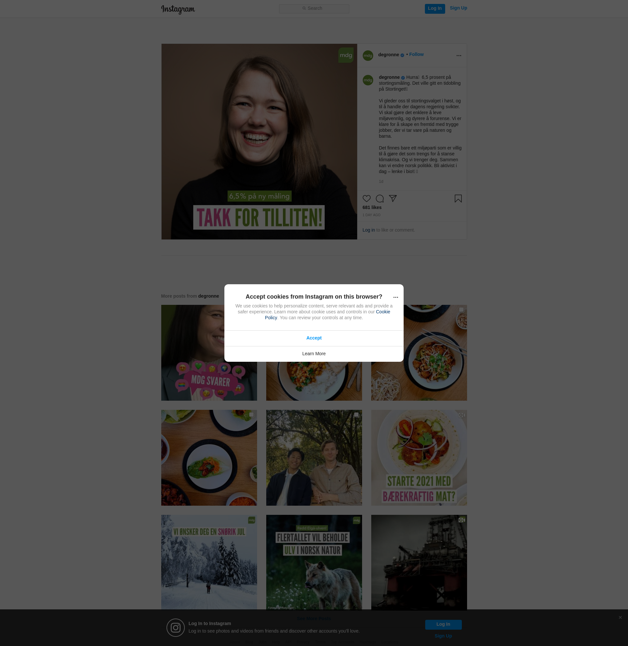Click video icon on oil rig thumbnail
628x646 pixels.
tap(462, 520)
